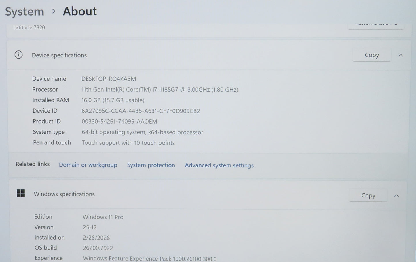This screenshot has width=416, height=262.
Task: Click the device name DESKTOP-RQ4KA3M
Action: point(109,79)
